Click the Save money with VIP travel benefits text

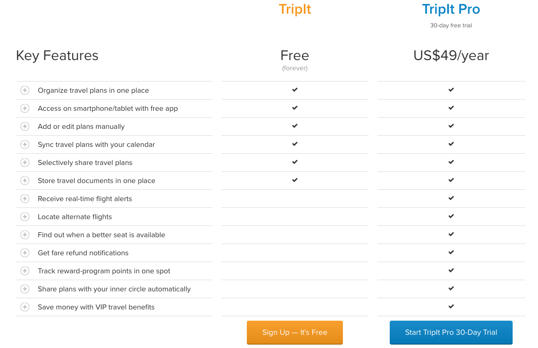pyautogui.click(x=96, y=307)
